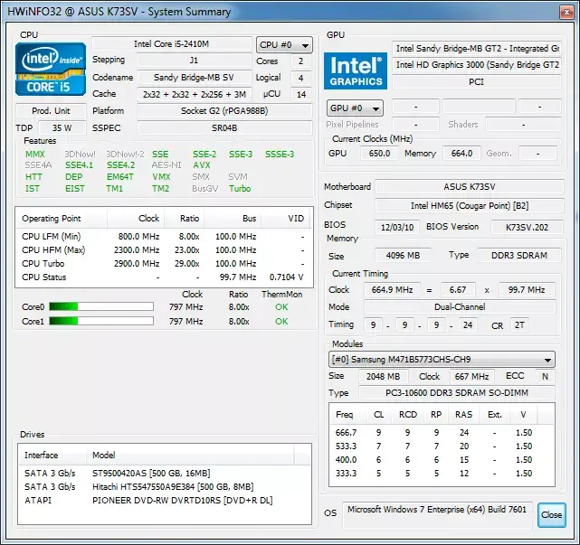Click the module clock 667 MHz field

pyautogui.click(x=471, y=377)
